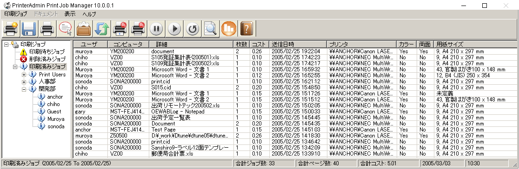This screenshot has width=519, height=169.
Task: Expand the Print Users tree node
Action: click(24, 75)
